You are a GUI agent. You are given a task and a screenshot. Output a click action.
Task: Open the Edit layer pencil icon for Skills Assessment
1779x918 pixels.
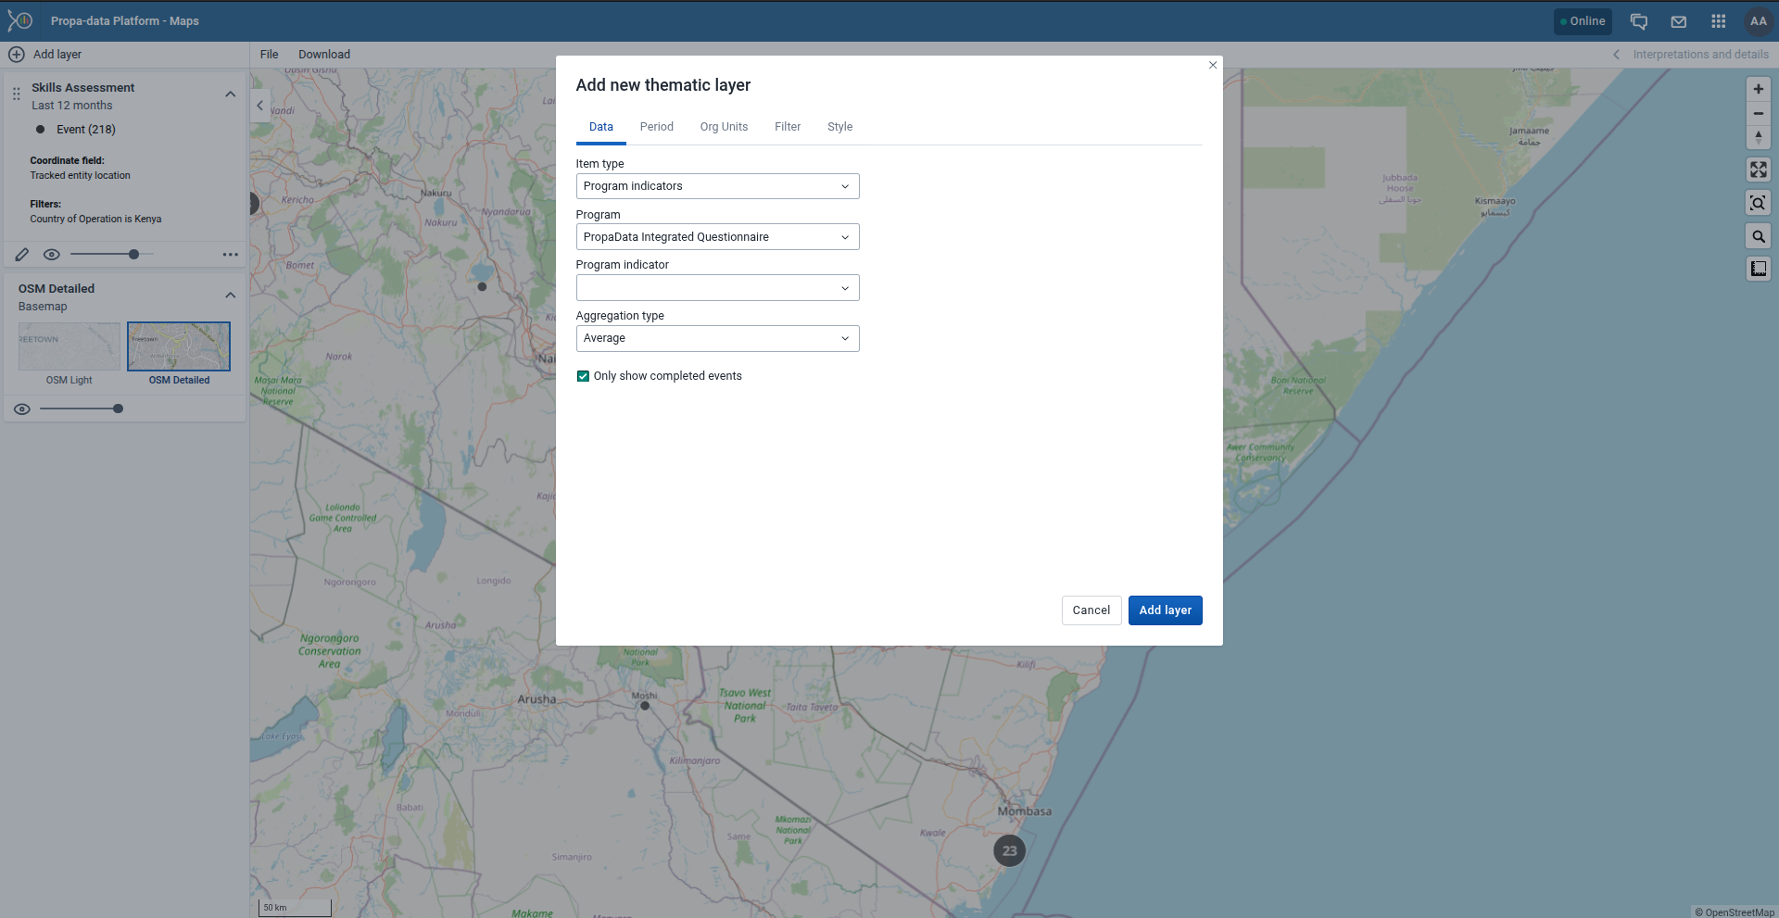point(22,254)
